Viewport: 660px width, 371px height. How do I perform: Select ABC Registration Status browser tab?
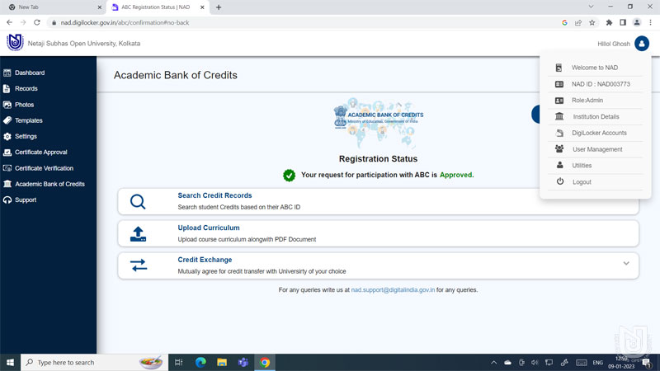158,7
